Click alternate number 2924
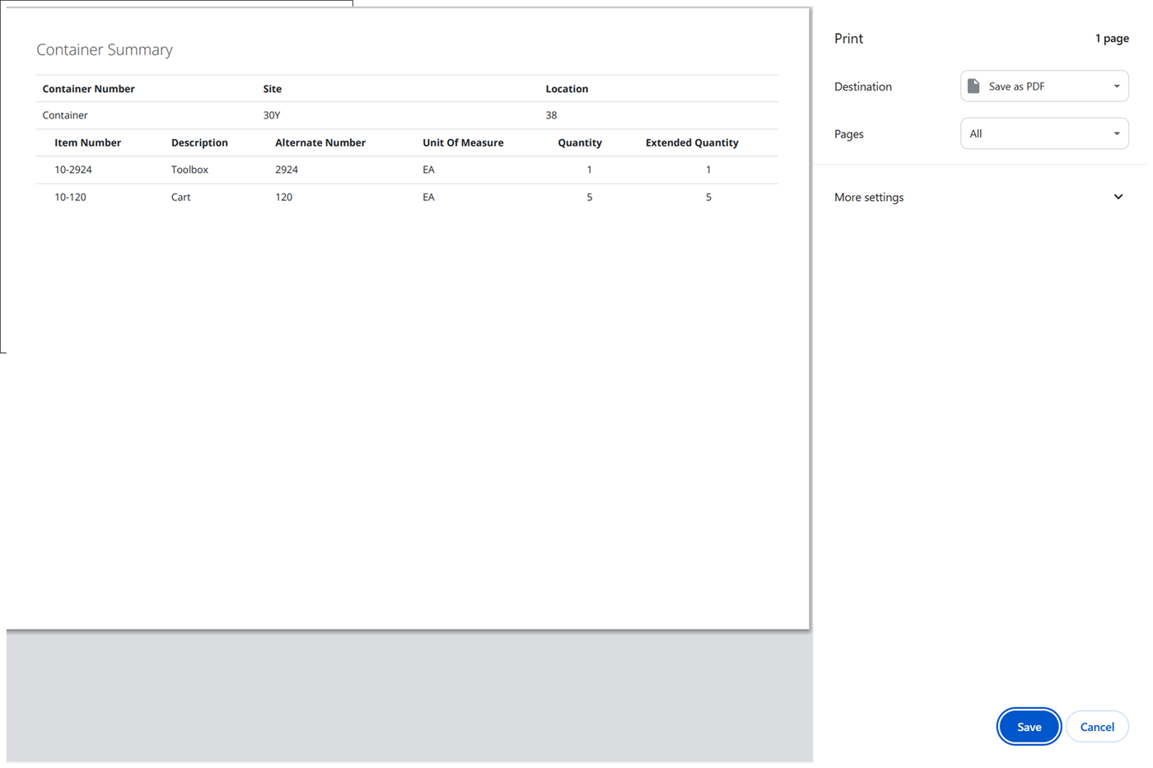The height and width of the screenshot is (768, 1153). (287, 170)
